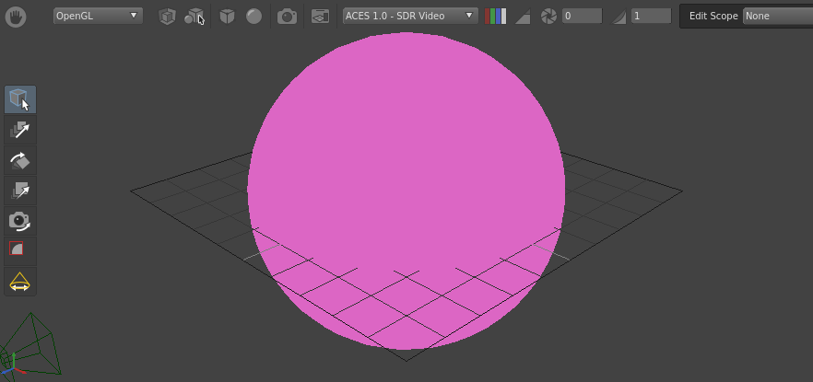This screenshot has width=813, height=382.
Task: Click the gamma value field showing 1
Action: point(651,17)
